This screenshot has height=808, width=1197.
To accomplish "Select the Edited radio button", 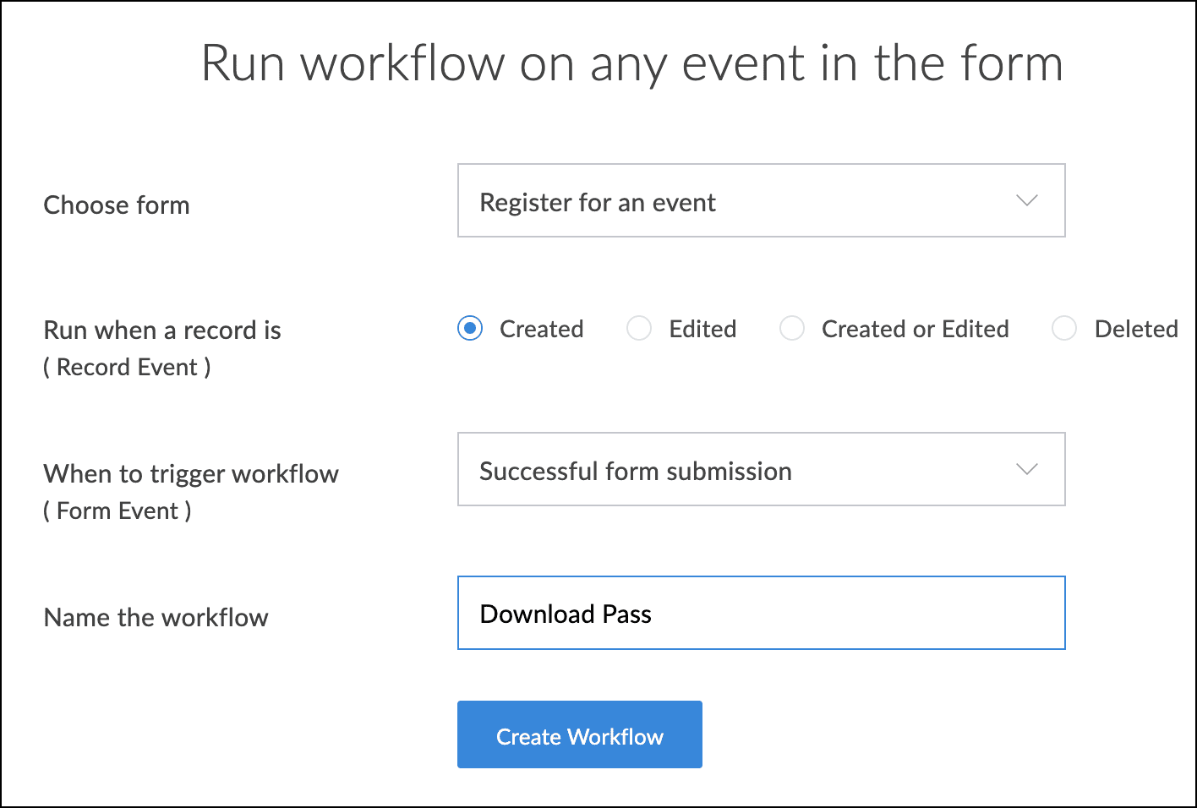I will [639, 328].
